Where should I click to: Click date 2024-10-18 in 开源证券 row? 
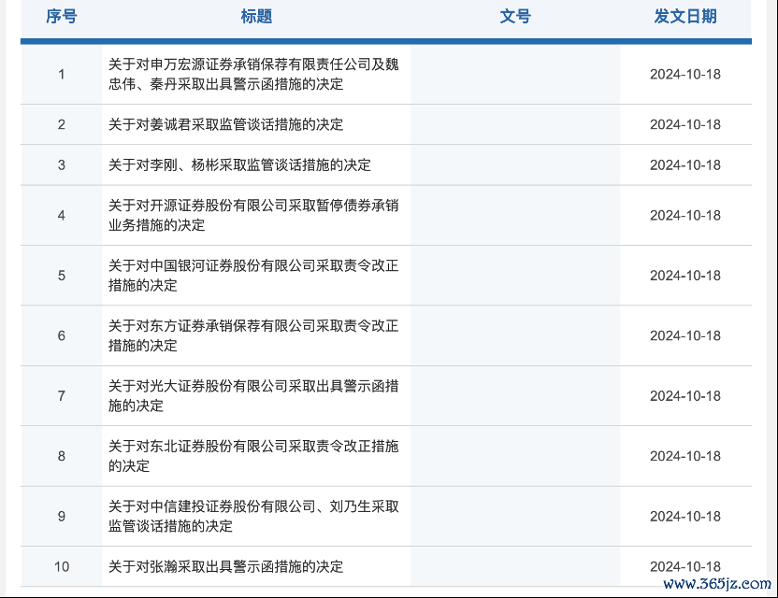tap(685, 215)
